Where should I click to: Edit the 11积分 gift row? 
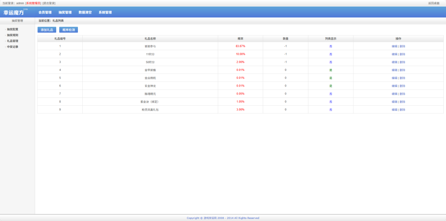tap(395, 54)
